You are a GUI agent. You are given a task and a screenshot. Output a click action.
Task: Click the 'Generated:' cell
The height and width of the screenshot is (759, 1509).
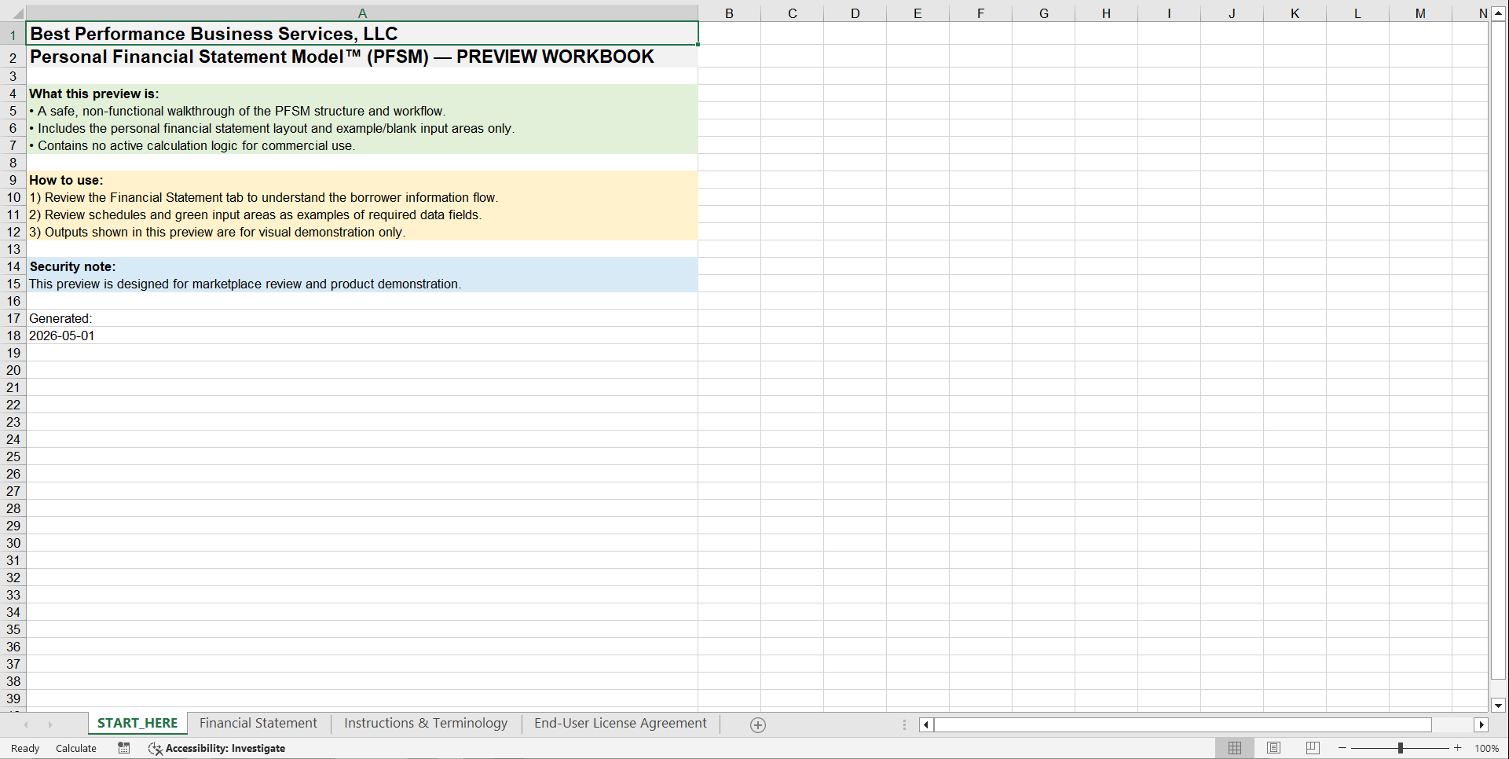pyautogui.click(x=362, y=318)
